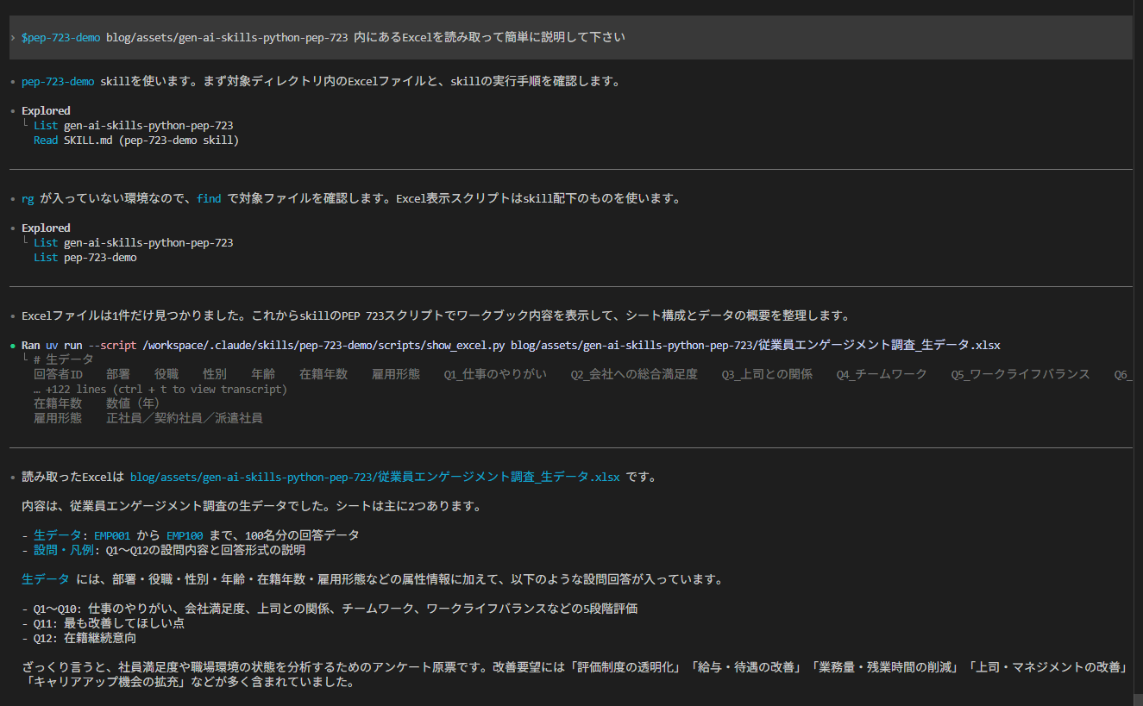Screen dimensions: 1143x706
Task: Click the Q12: 在籍継続意向 line
Action: click(79, 638)
